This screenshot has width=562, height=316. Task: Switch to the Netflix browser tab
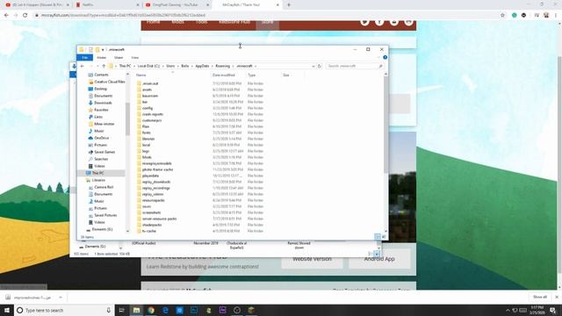(x=107, y=5)
